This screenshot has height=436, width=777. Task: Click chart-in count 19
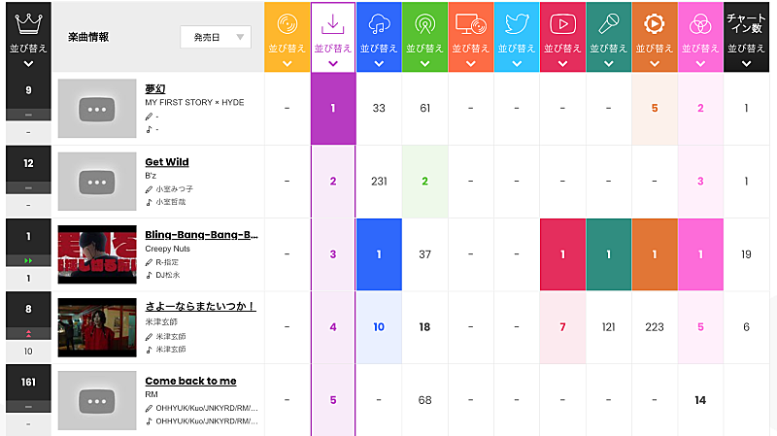point(746,254)
